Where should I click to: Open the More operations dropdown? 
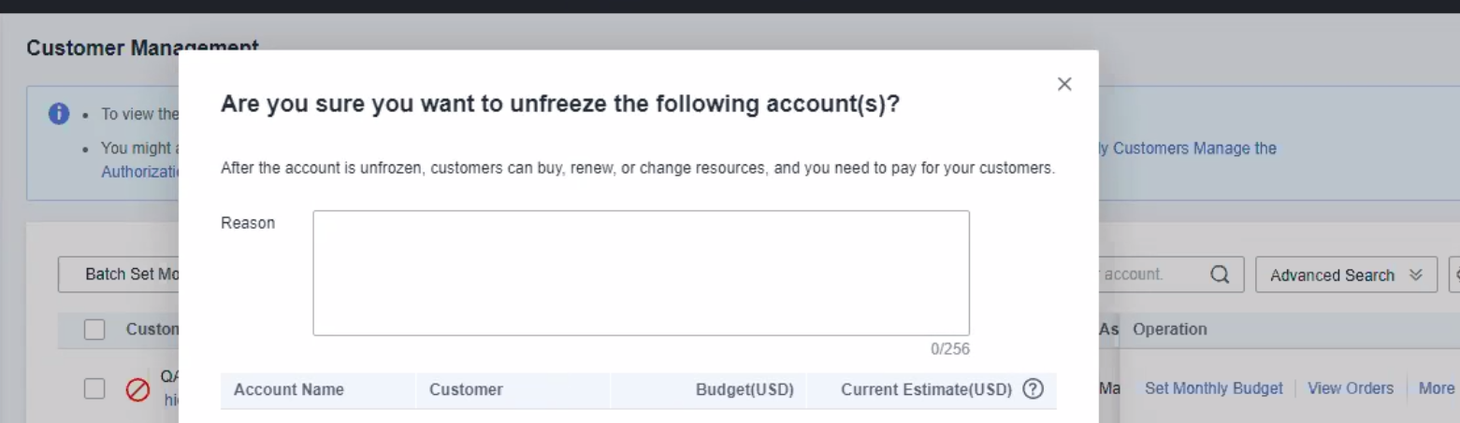[1436, 388]
